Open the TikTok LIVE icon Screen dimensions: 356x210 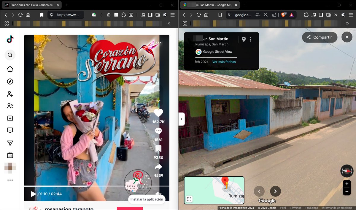(x=10, y=155)
